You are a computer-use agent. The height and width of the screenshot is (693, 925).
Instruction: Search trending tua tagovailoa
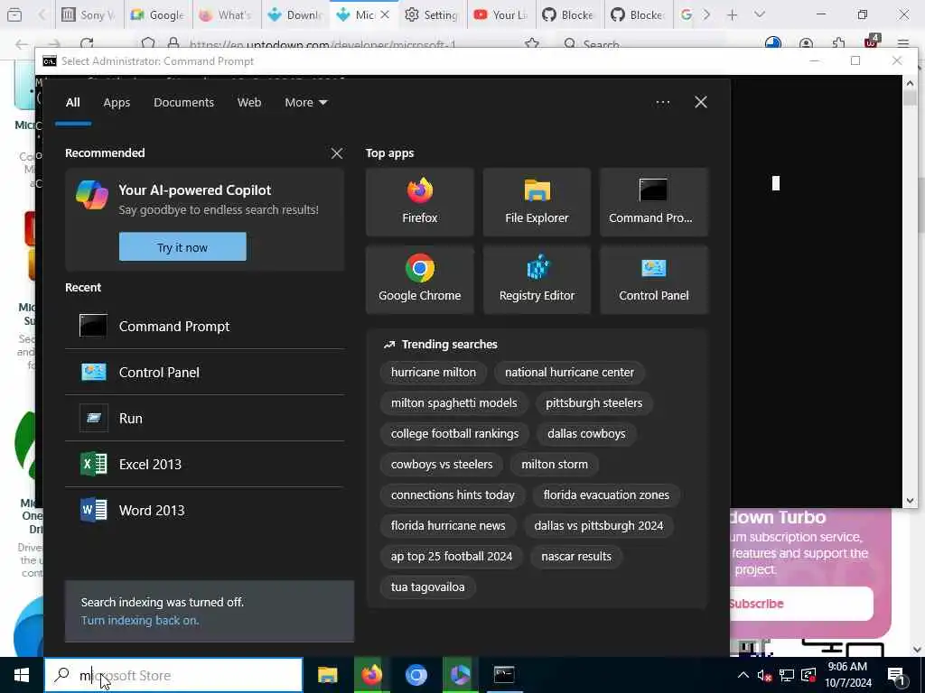(x=427, y=587)
